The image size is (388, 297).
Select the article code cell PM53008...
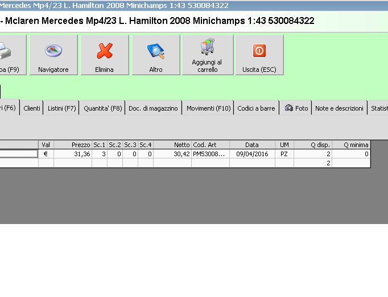click(x=210, y=154)
